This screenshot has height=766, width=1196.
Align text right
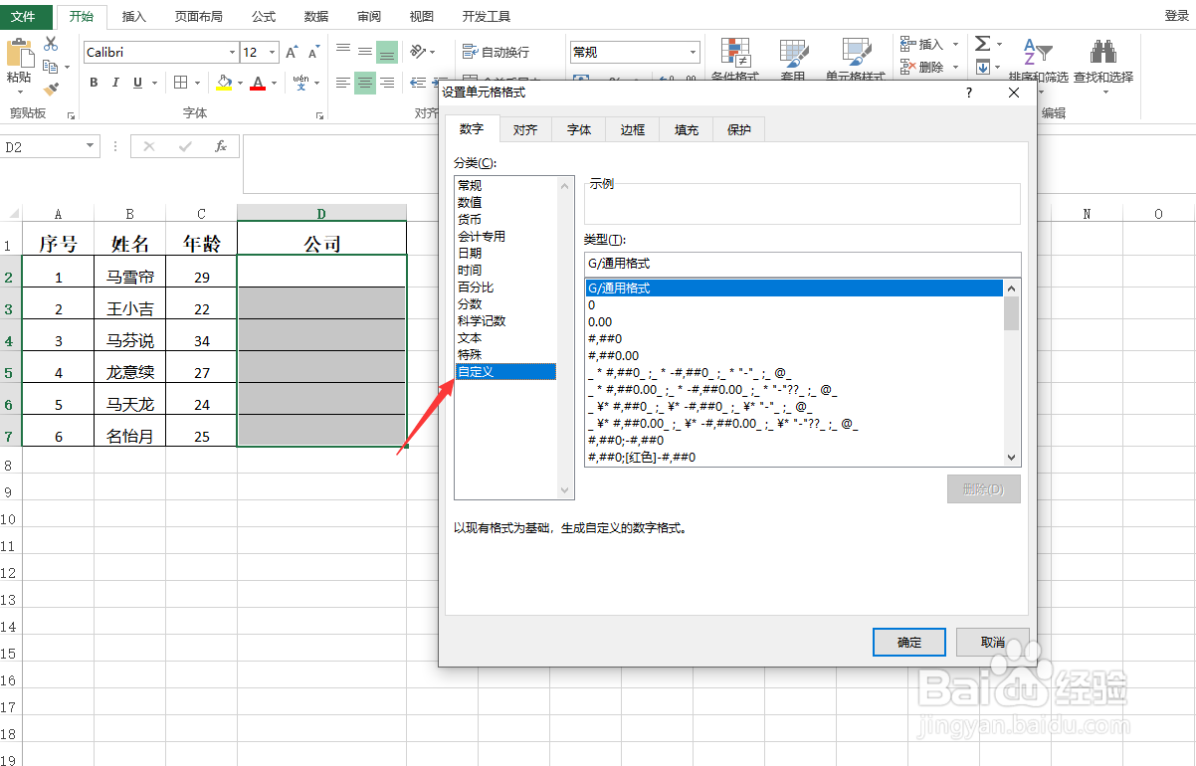[x=387, y=83]
